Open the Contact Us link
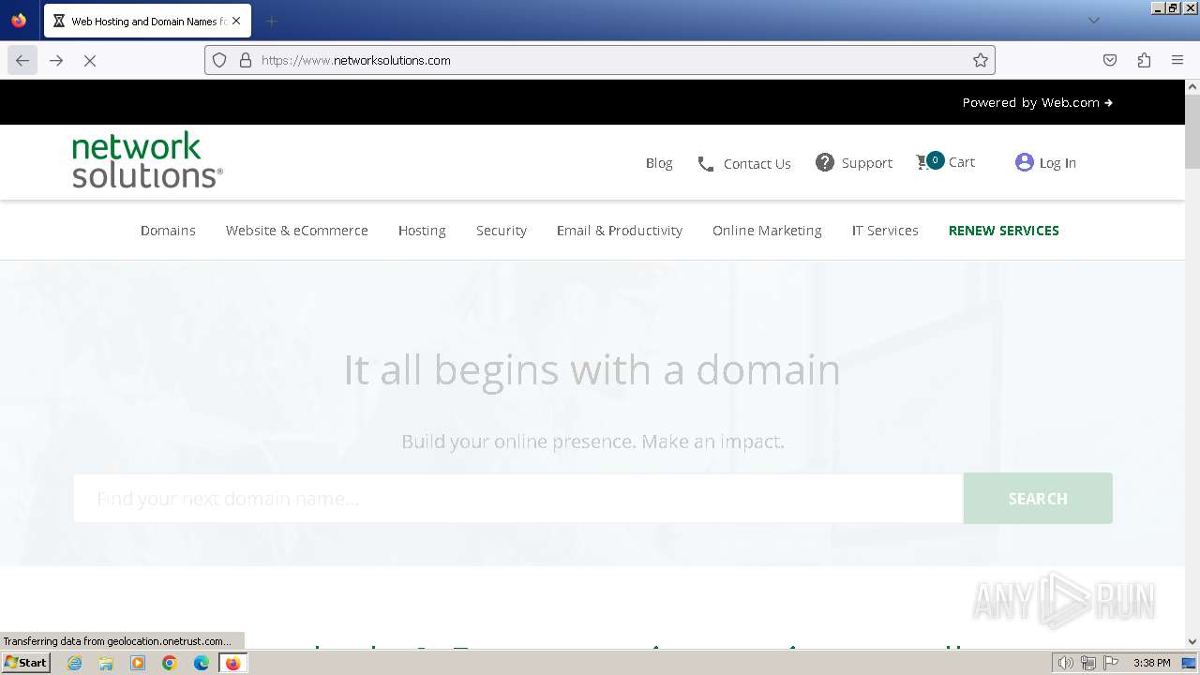 pos(757,164)
